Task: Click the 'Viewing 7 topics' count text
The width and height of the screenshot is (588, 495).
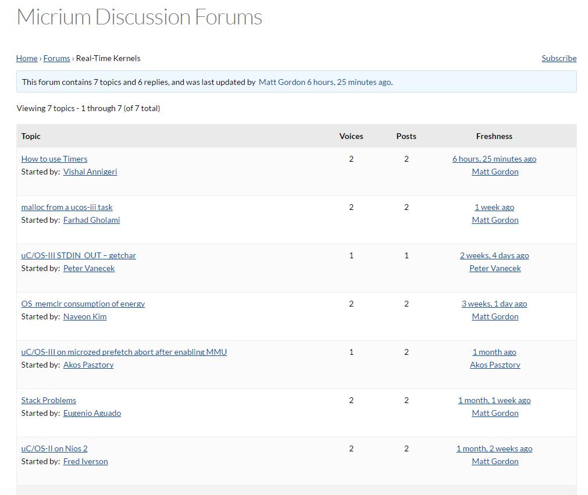Action: coord(88,108)
